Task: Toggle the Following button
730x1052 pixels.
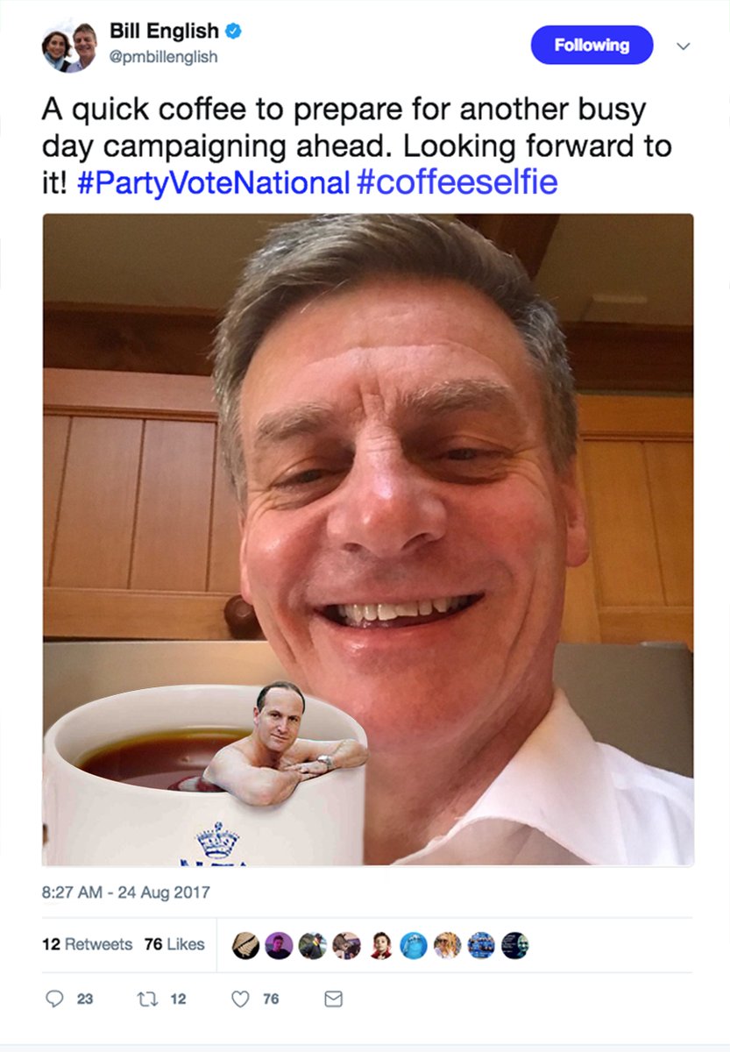Action: tap(592, 45)
